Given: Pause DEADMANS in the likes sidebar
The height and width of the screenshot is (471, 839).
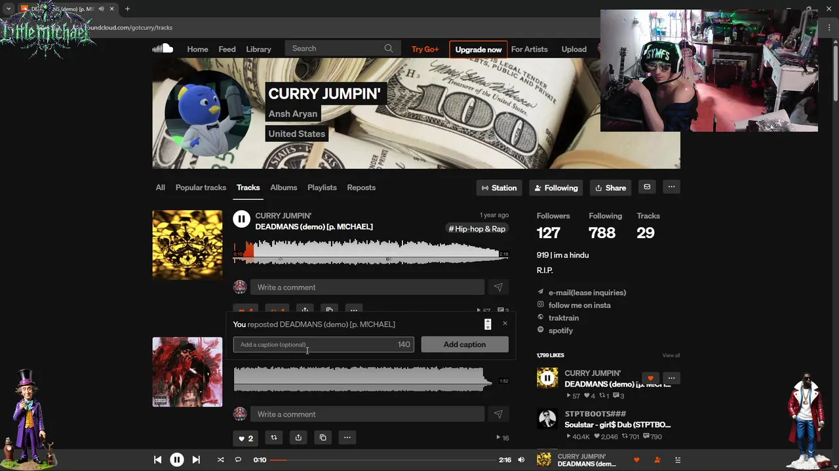Looking at the screenshot, I should [547, 378].
